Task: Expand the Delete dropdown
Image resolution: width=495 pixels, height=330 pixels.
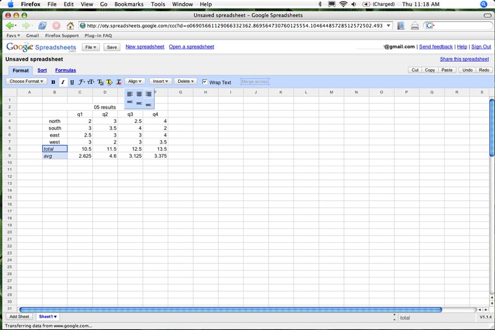Action: (x=186, y=82)
